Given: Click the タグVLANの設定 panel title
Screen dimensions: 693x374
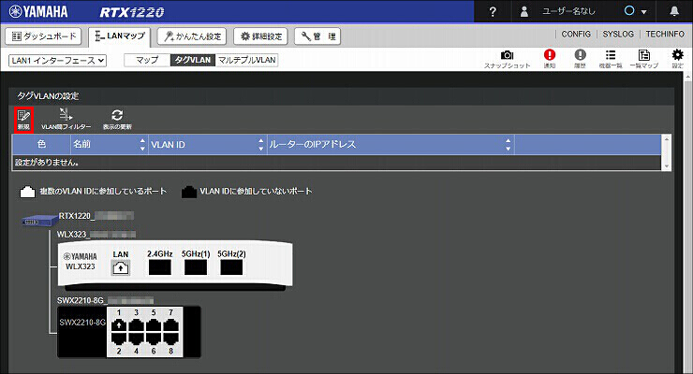Looking at the screenshot, I should click(x=48, y=95).
